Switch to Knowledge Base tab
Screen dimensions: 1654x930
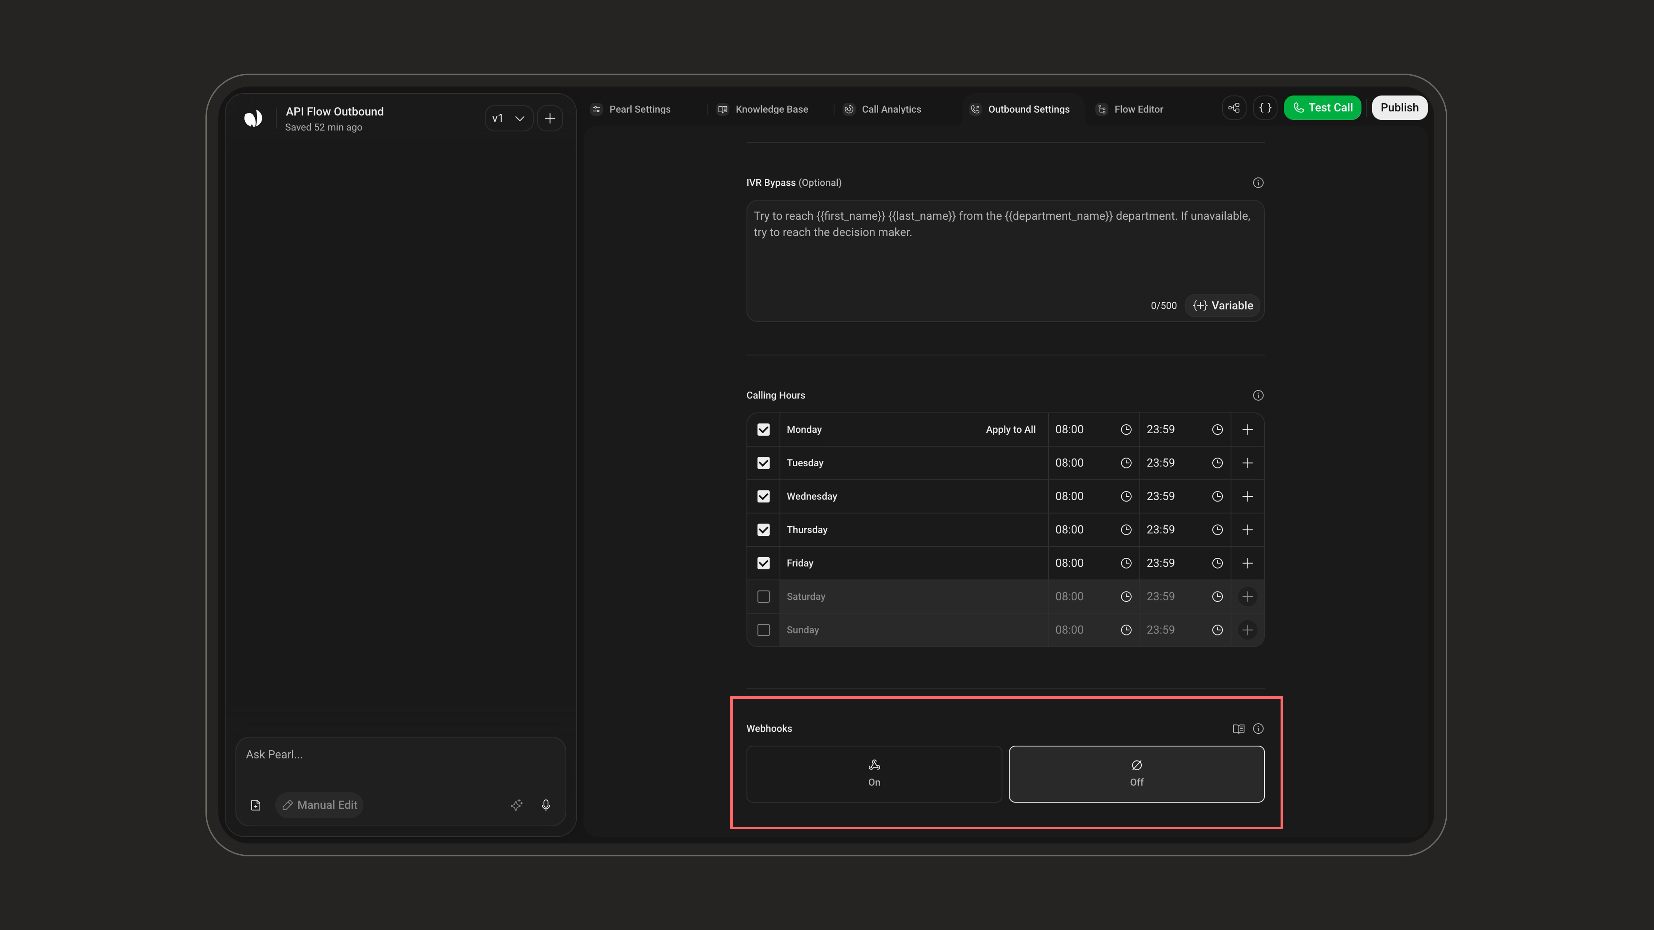(763, 109)
